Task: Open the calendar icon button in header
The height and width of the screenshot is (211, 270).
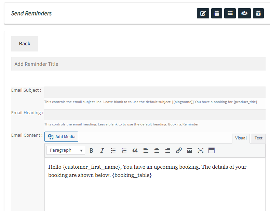Action: point(217,13)
